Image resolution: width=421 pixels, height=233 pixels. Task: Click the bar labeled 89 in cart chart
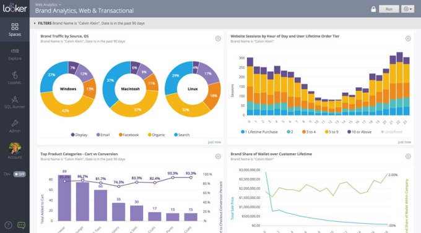(x=64, y=198)
